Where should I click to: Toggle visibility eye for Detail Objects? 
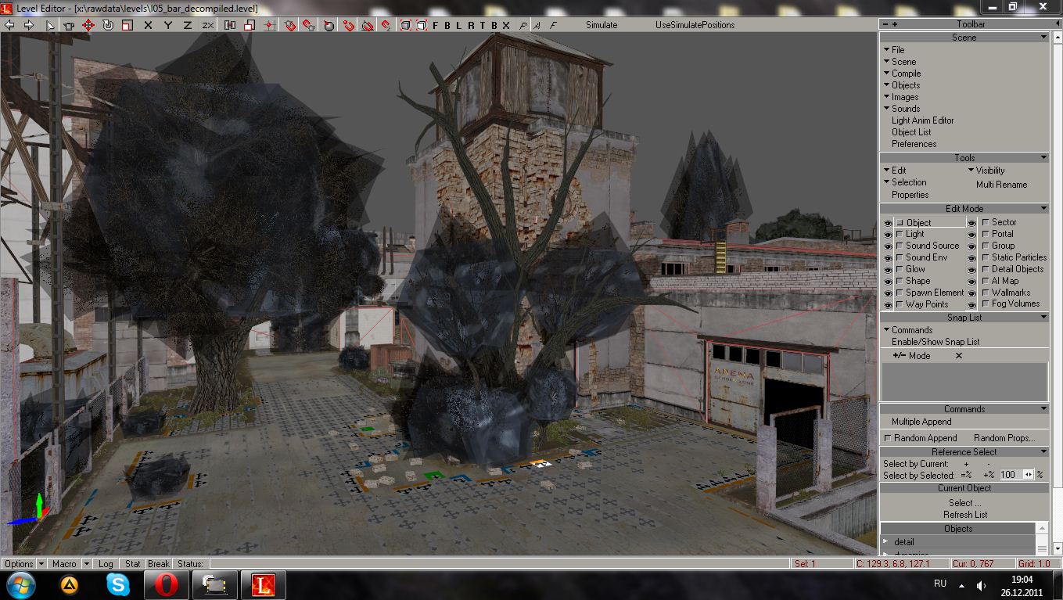(972, 269)
